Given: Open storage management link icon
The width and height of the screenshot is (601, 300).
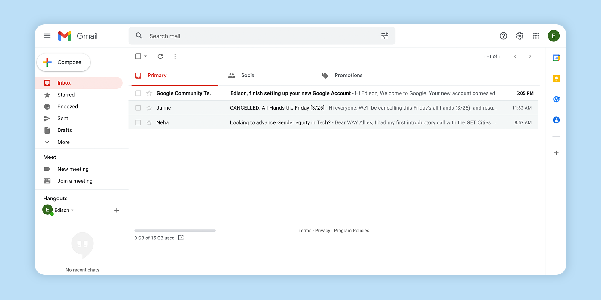Looking at the screenshot, I should point(181,238).
